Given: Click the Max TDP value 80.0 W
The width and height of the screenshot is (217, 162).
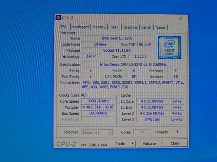Looking at the screenshot, I should click(x=145, y=44).
